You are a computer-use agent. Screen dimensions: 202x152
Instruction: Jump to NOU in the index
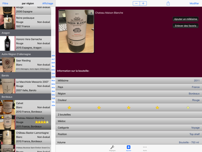pos(53,84)
